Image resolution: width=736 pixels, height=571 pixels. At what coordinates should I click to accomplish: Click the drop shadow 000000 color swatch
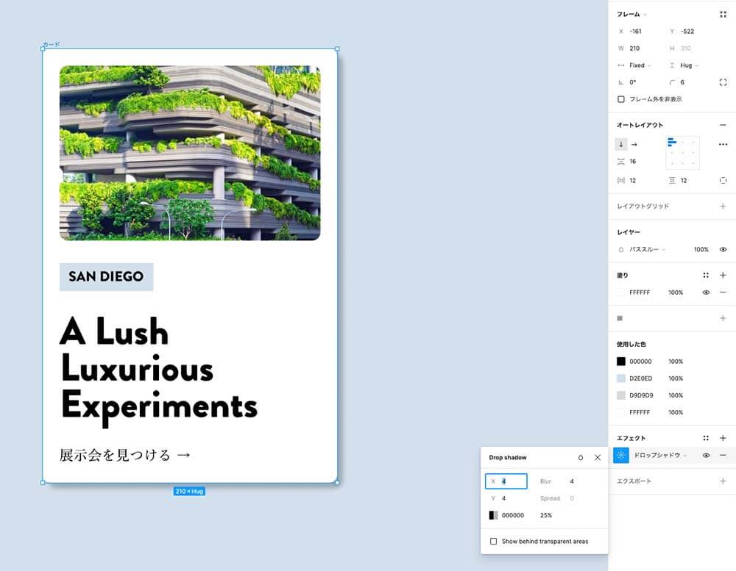point(493,515)
